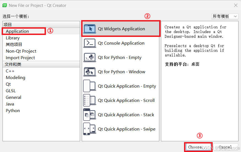Pick Qt for Python - Window label
241x152 pixels.
pyautogui.click(x=121, y=72)
